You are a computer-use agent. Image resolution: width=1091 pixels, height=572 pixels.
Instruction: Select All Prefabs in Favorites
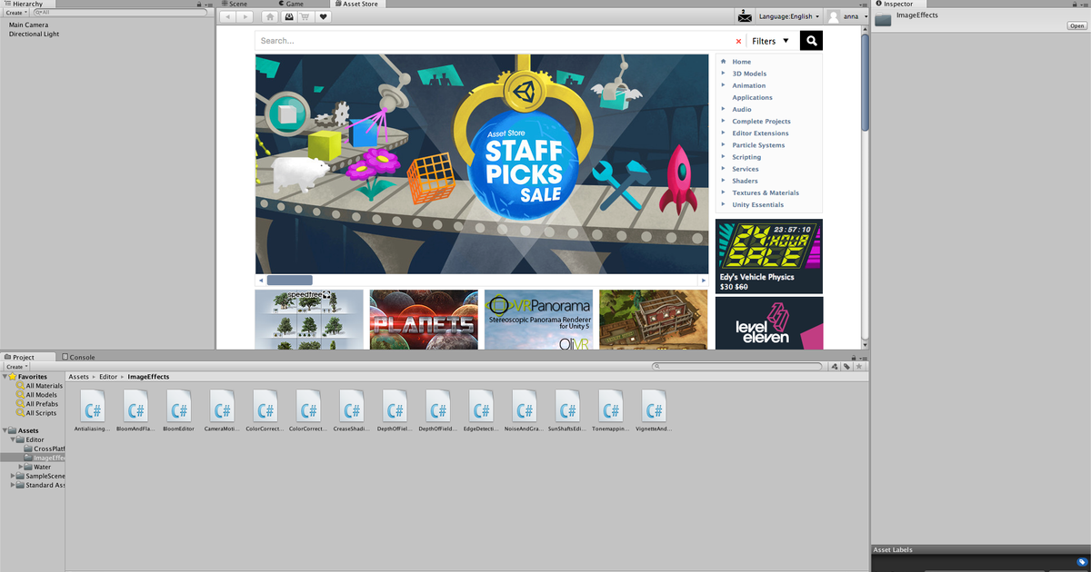click(x=41, y=403)
